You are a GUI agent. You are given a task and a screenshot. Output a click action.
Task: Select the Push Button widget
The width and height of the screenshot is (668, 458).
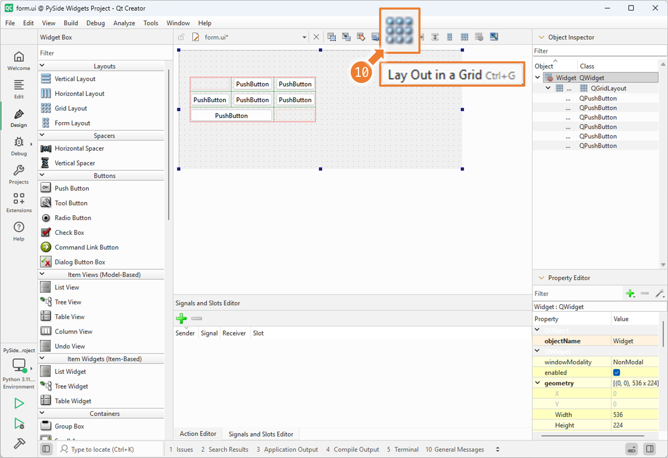[x=72, y=188]
